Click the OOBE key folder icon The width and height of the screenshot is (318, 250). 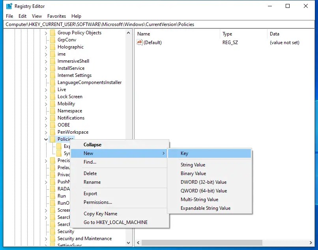tap(53, 125)
